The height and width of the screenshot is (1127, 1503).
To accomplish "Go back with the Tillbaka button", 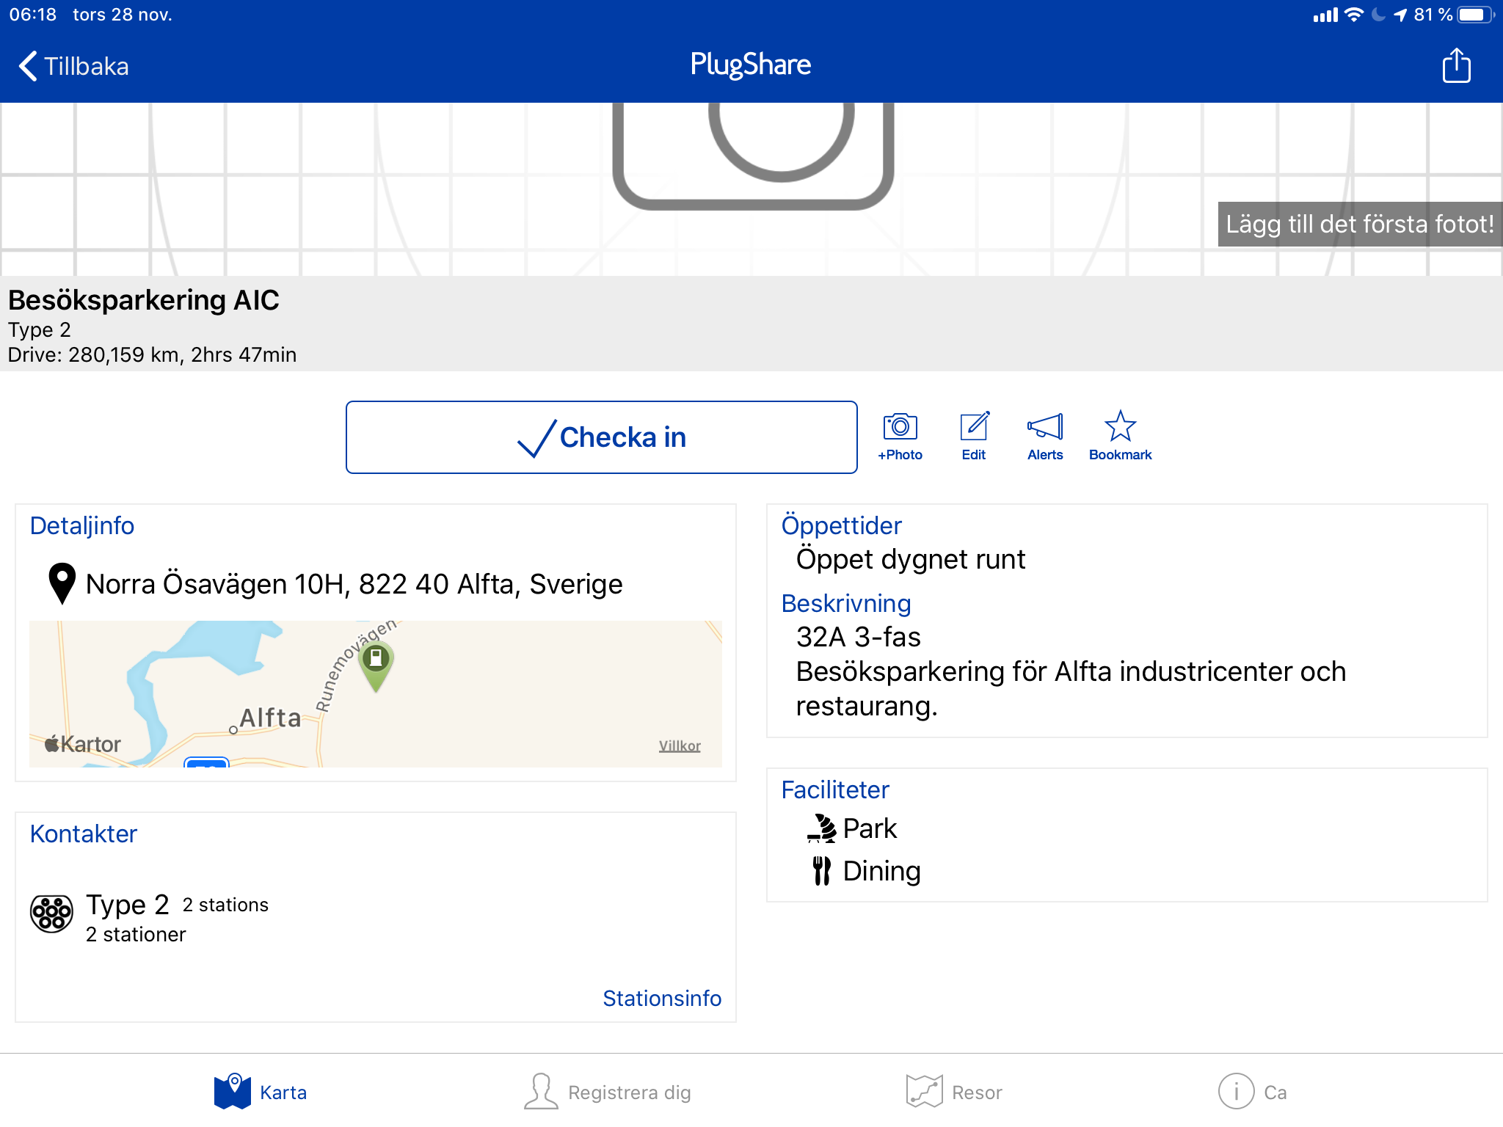I will click(73, 66).
